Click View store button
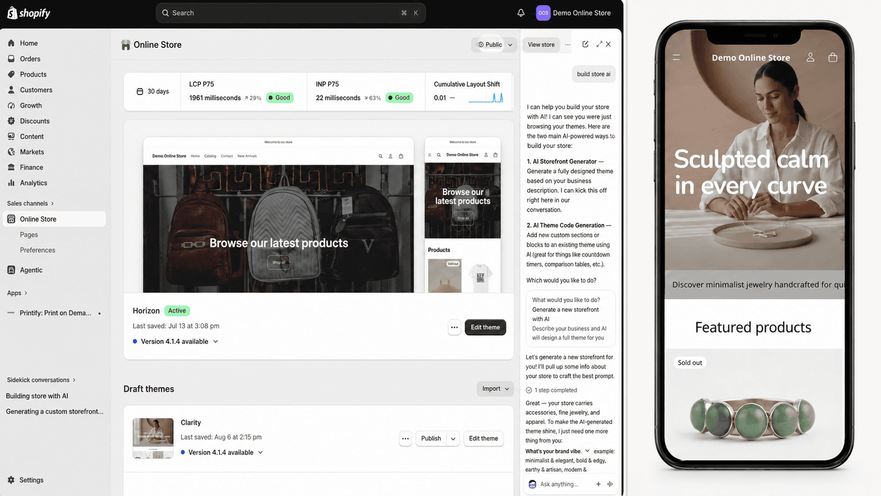 541,45
